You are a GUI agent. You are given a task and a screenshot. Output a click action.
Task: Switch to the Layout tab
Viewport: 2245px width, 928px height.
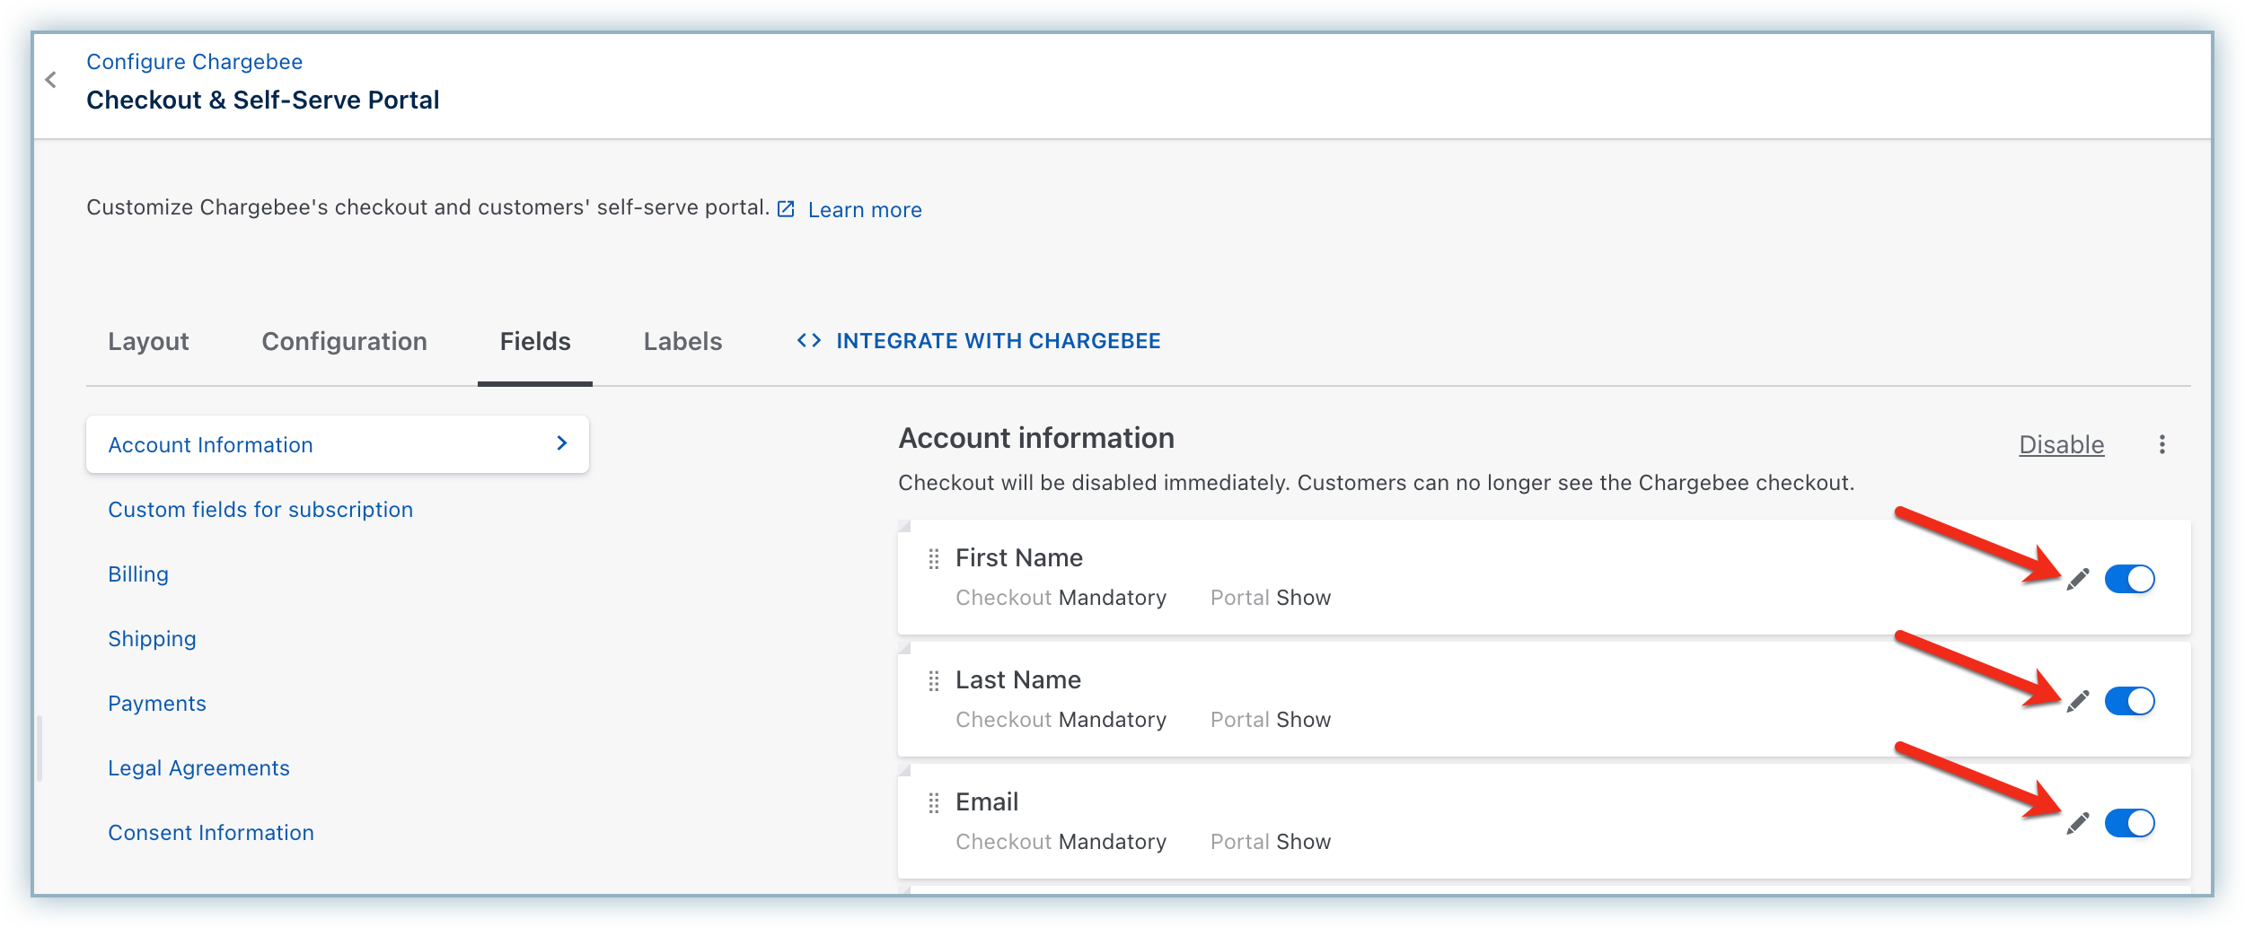coord(148,342)
